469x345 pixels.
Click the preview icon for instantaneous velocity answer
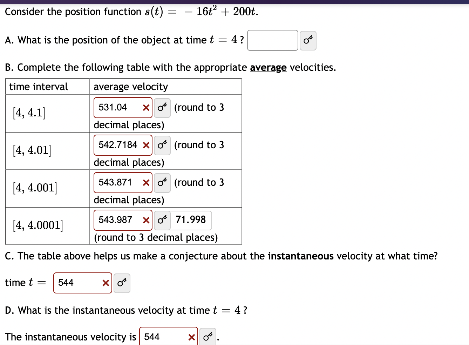point(208,337)
